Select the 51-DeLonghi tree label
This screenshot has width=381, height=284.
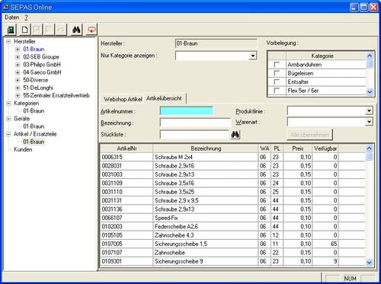[x=38, y=88]
